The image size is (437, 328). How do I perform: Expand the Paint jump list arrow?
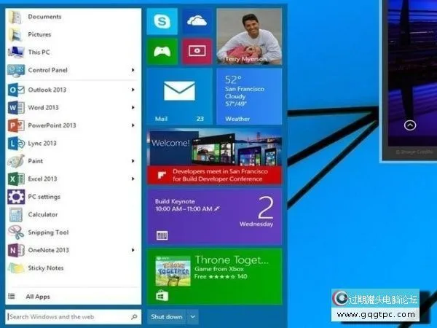pyautogui.click(x=133, y=161)
